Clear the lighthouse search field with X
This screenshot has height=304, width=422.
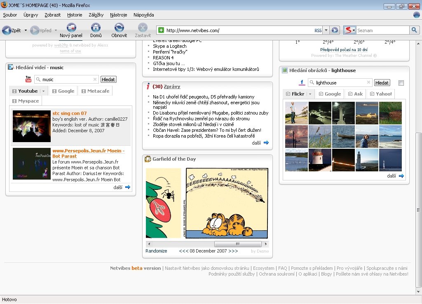tap(368, 82)
